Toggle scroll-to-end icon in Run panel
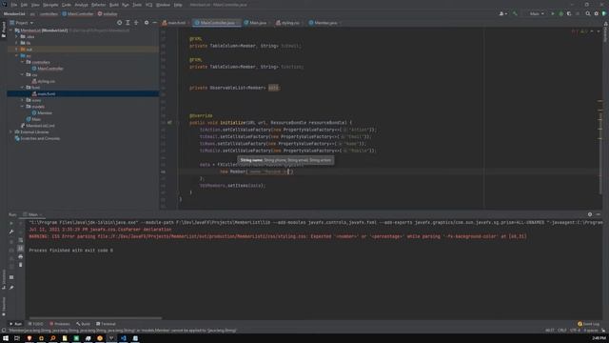This screenshot has width=609, height=343. click(21, 249)
